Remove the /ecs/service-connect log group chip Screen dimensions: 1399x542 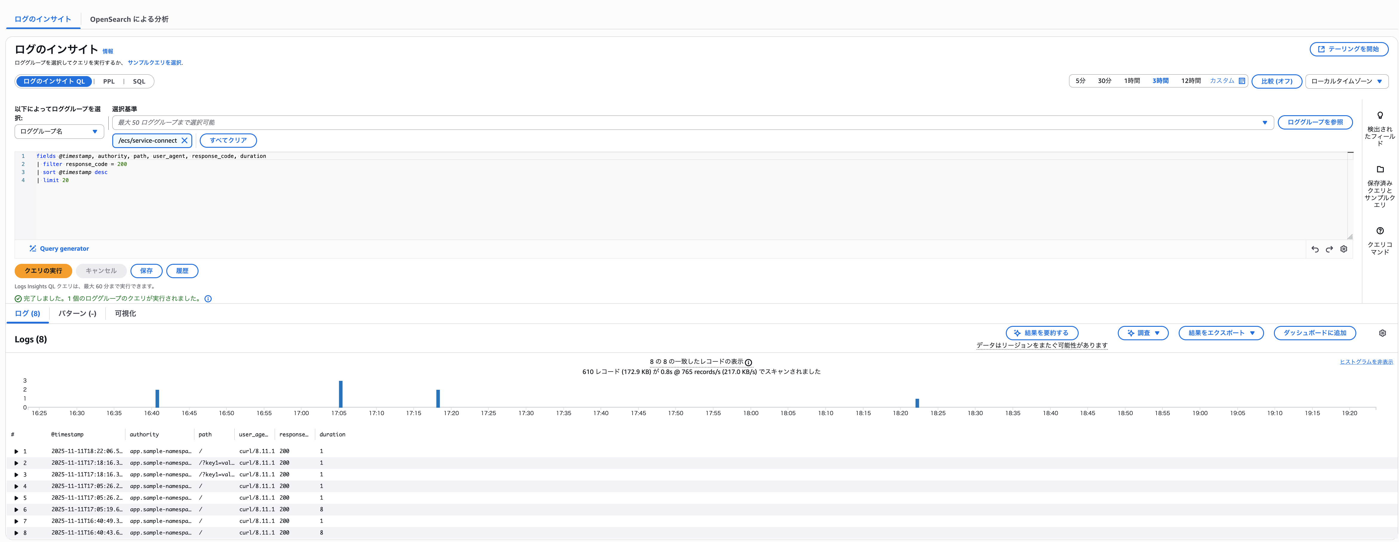tap(185, 141)
